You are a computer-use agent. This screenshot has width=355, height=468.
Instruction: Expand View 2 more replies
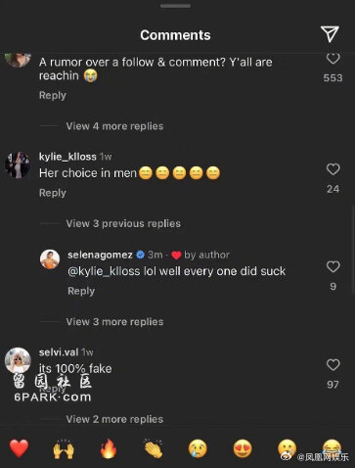[x=114, y=419]
